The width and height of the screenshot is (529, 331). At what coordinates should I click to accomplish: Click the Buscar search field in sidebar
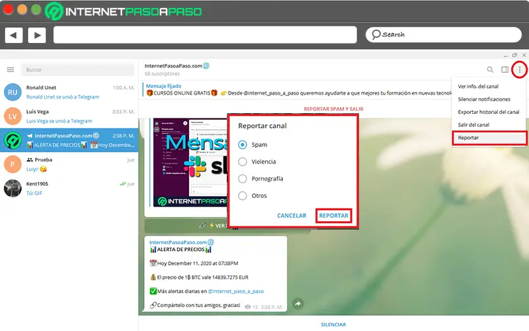77,70
